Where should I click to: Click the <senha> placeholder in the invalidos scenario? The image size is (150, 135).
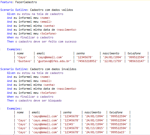coord(49,85)
